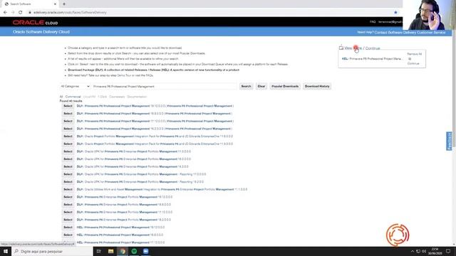The image size is (456, 256).
Task: Click Contact Software Delivery Customer Service link
Action: click(410, 33)
